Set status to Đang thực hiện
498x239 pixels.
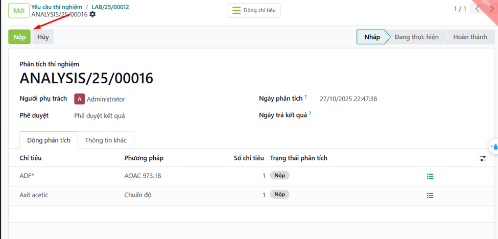tap(416, 37)
